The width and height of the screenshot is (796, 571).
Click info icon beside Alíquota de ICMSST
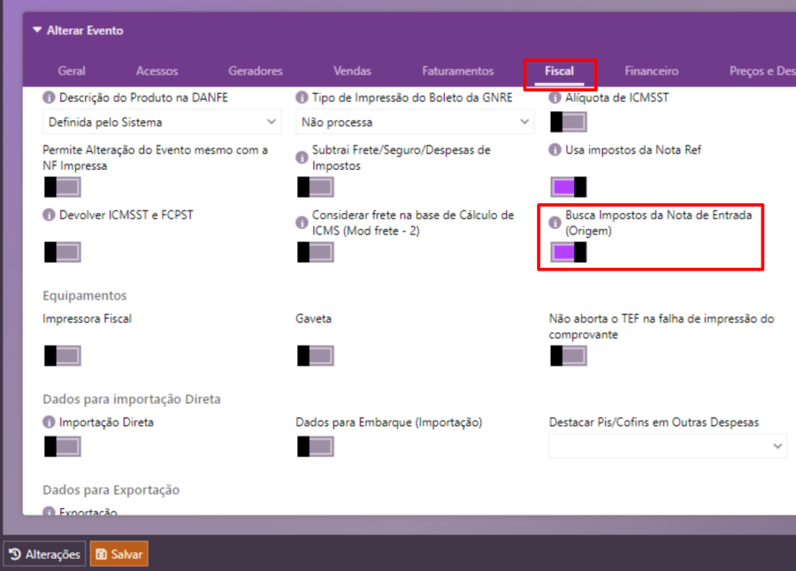point(555,97)
